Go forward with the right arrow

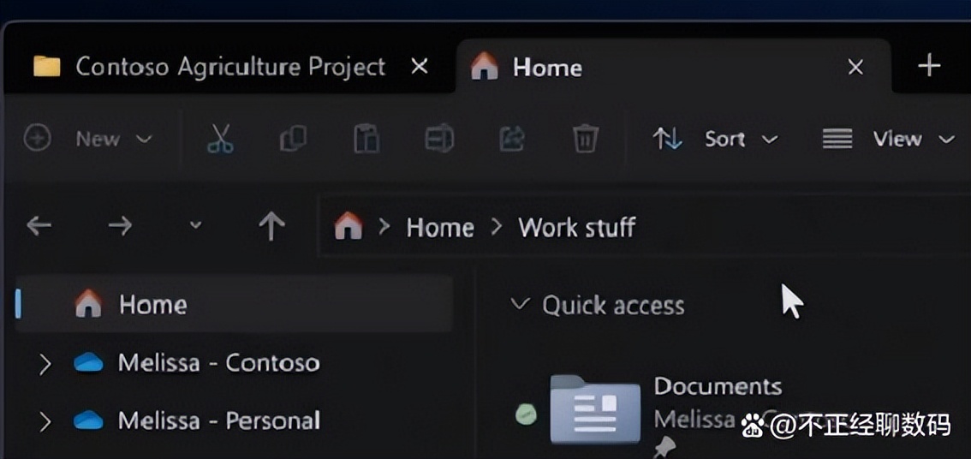(x=120, y=226)
